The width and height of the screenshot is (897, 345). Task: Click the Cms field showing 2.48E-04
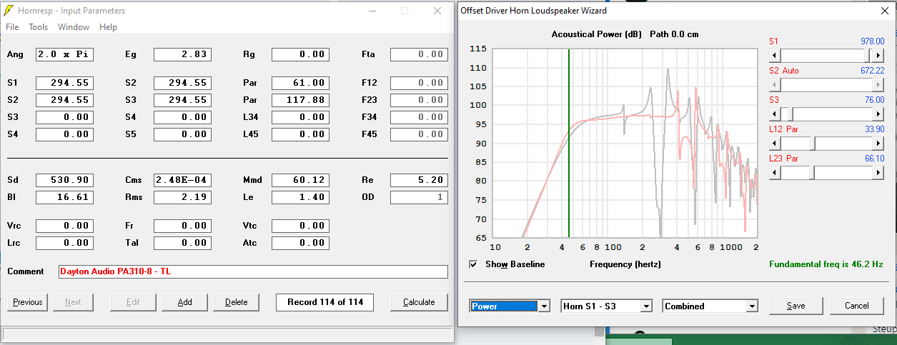coord(182,180)
